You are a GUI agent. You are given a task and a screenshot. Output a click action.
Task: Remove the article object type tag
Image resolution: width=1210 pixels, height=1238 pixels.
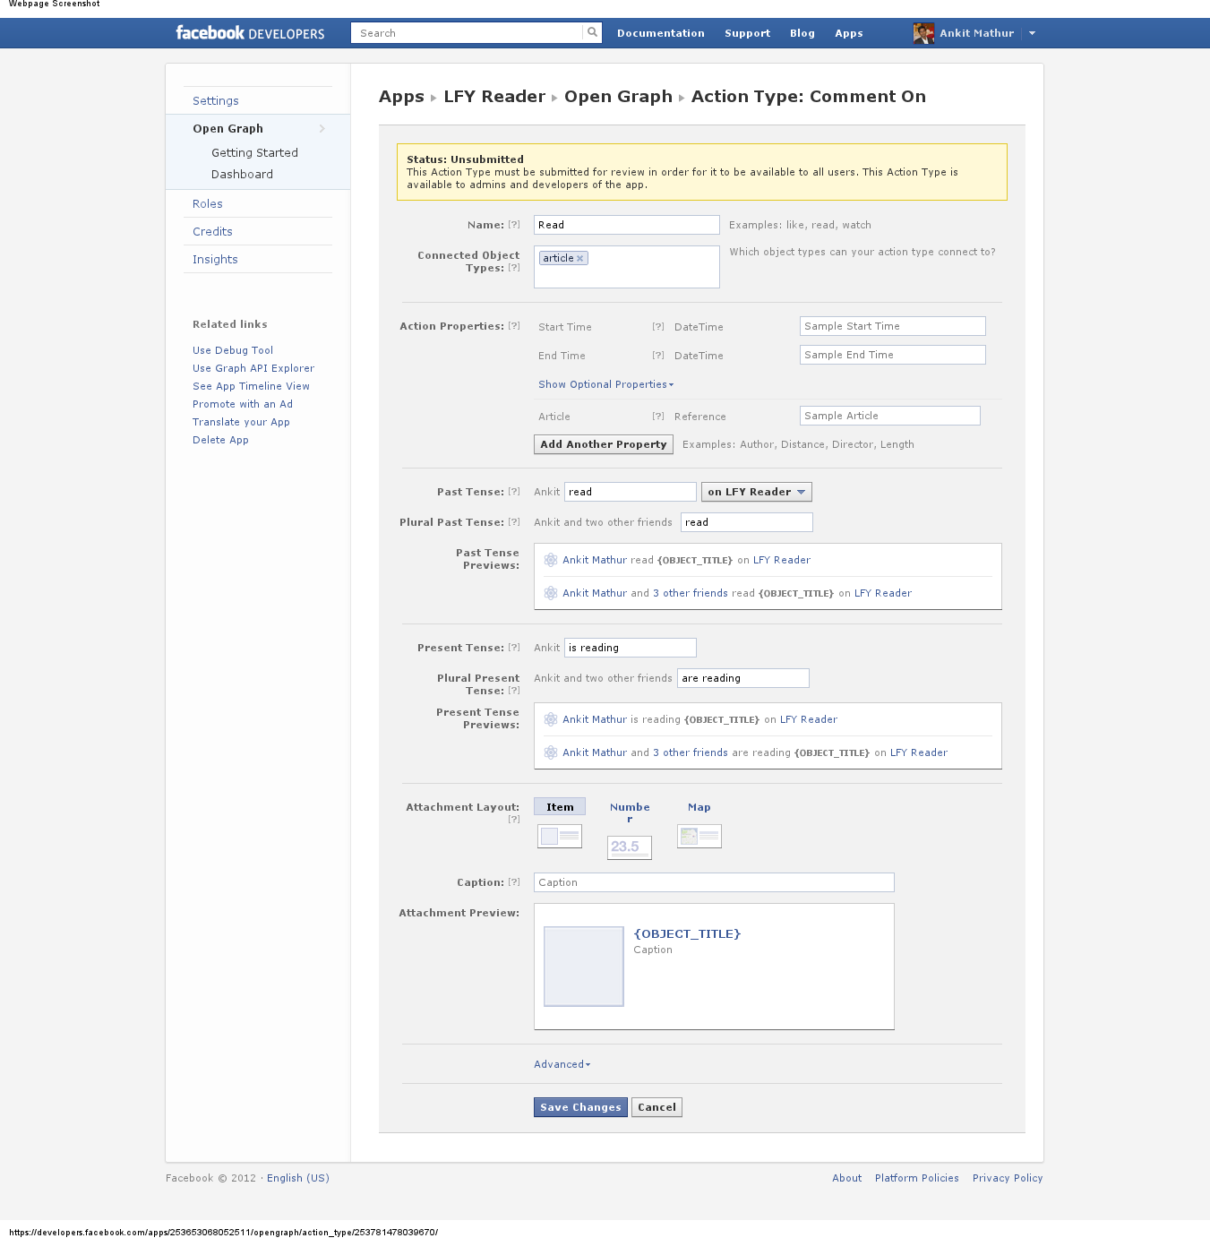coord(580,259)
